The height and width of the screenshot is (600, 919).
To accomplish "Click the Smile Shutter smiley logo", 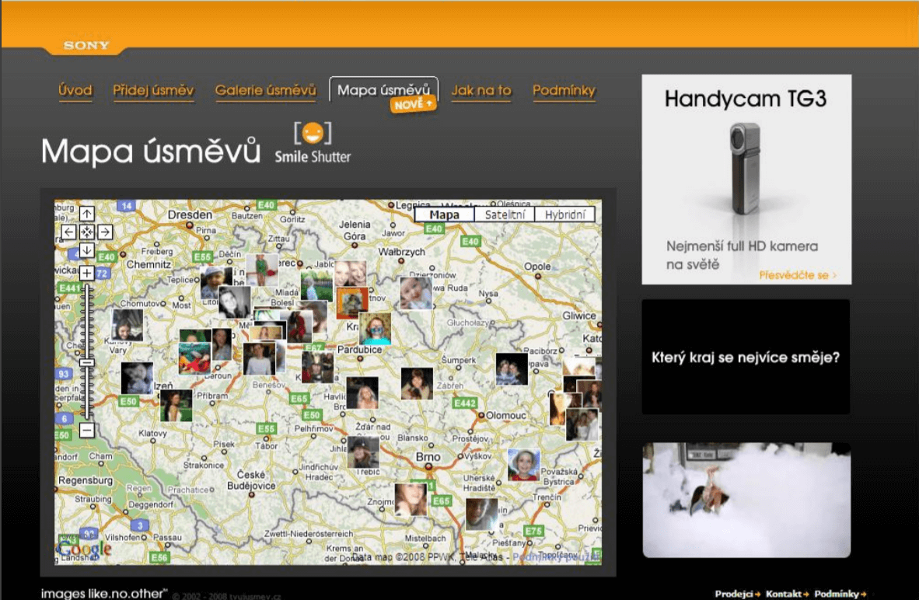I will [x=313, y=142].
